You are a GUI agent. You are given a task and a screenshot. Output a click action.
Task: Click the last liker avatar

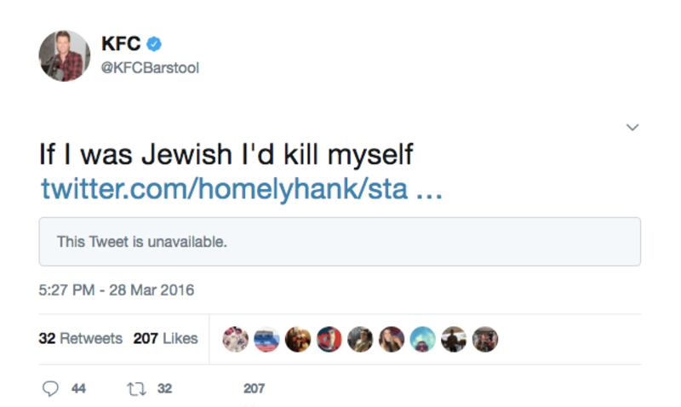click(485, 340)
